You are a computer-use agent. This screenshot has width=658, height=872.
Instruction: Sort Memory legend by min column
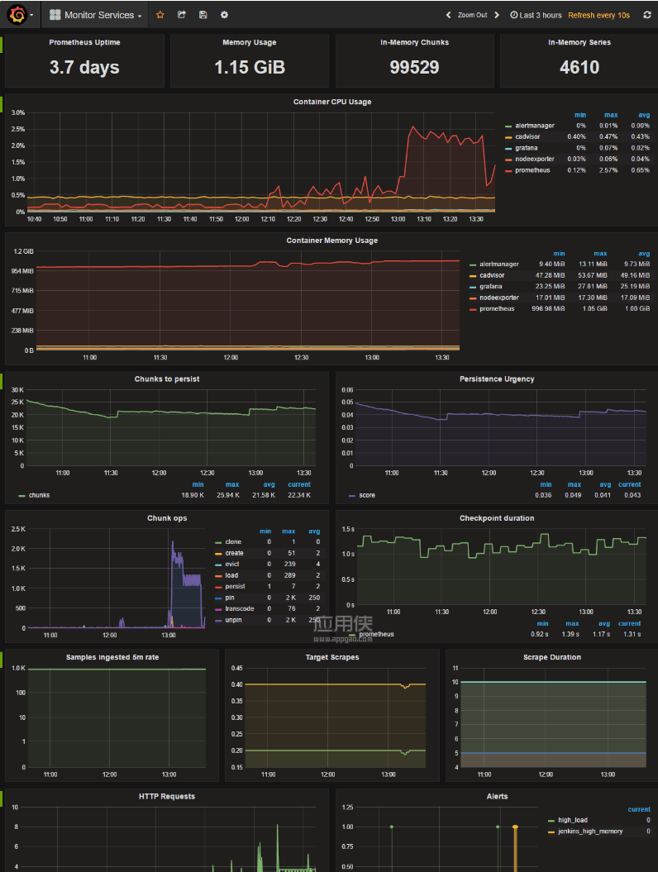coord(559,254)
